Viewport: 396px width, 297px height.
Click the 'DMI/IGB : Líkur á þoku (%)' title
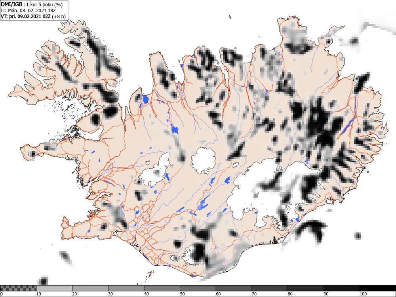[x=32, y=4]
